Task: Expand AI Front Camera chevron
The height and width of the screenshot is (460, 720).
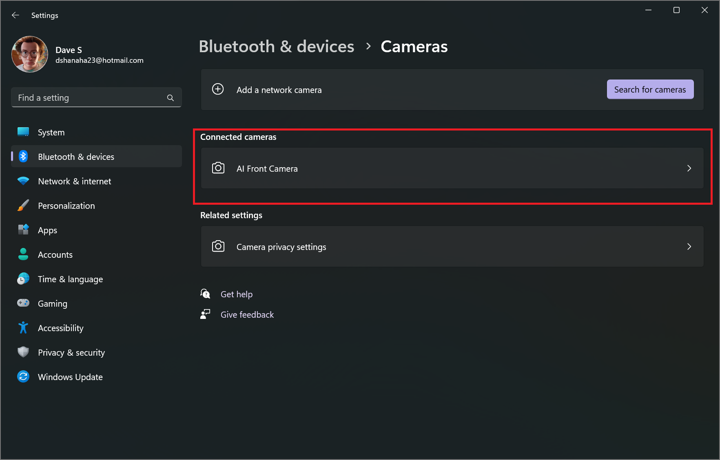Action: (x=689, y=168)
